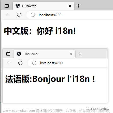Screen dimensions: 113x113
Task: Open new tab in top browser window
Action: (78, 6)
